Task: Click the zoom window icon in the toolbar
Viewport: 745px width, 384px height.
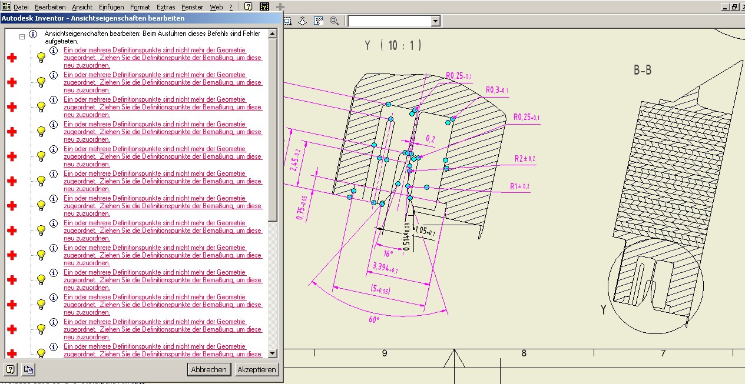Action: pos(288,21)
